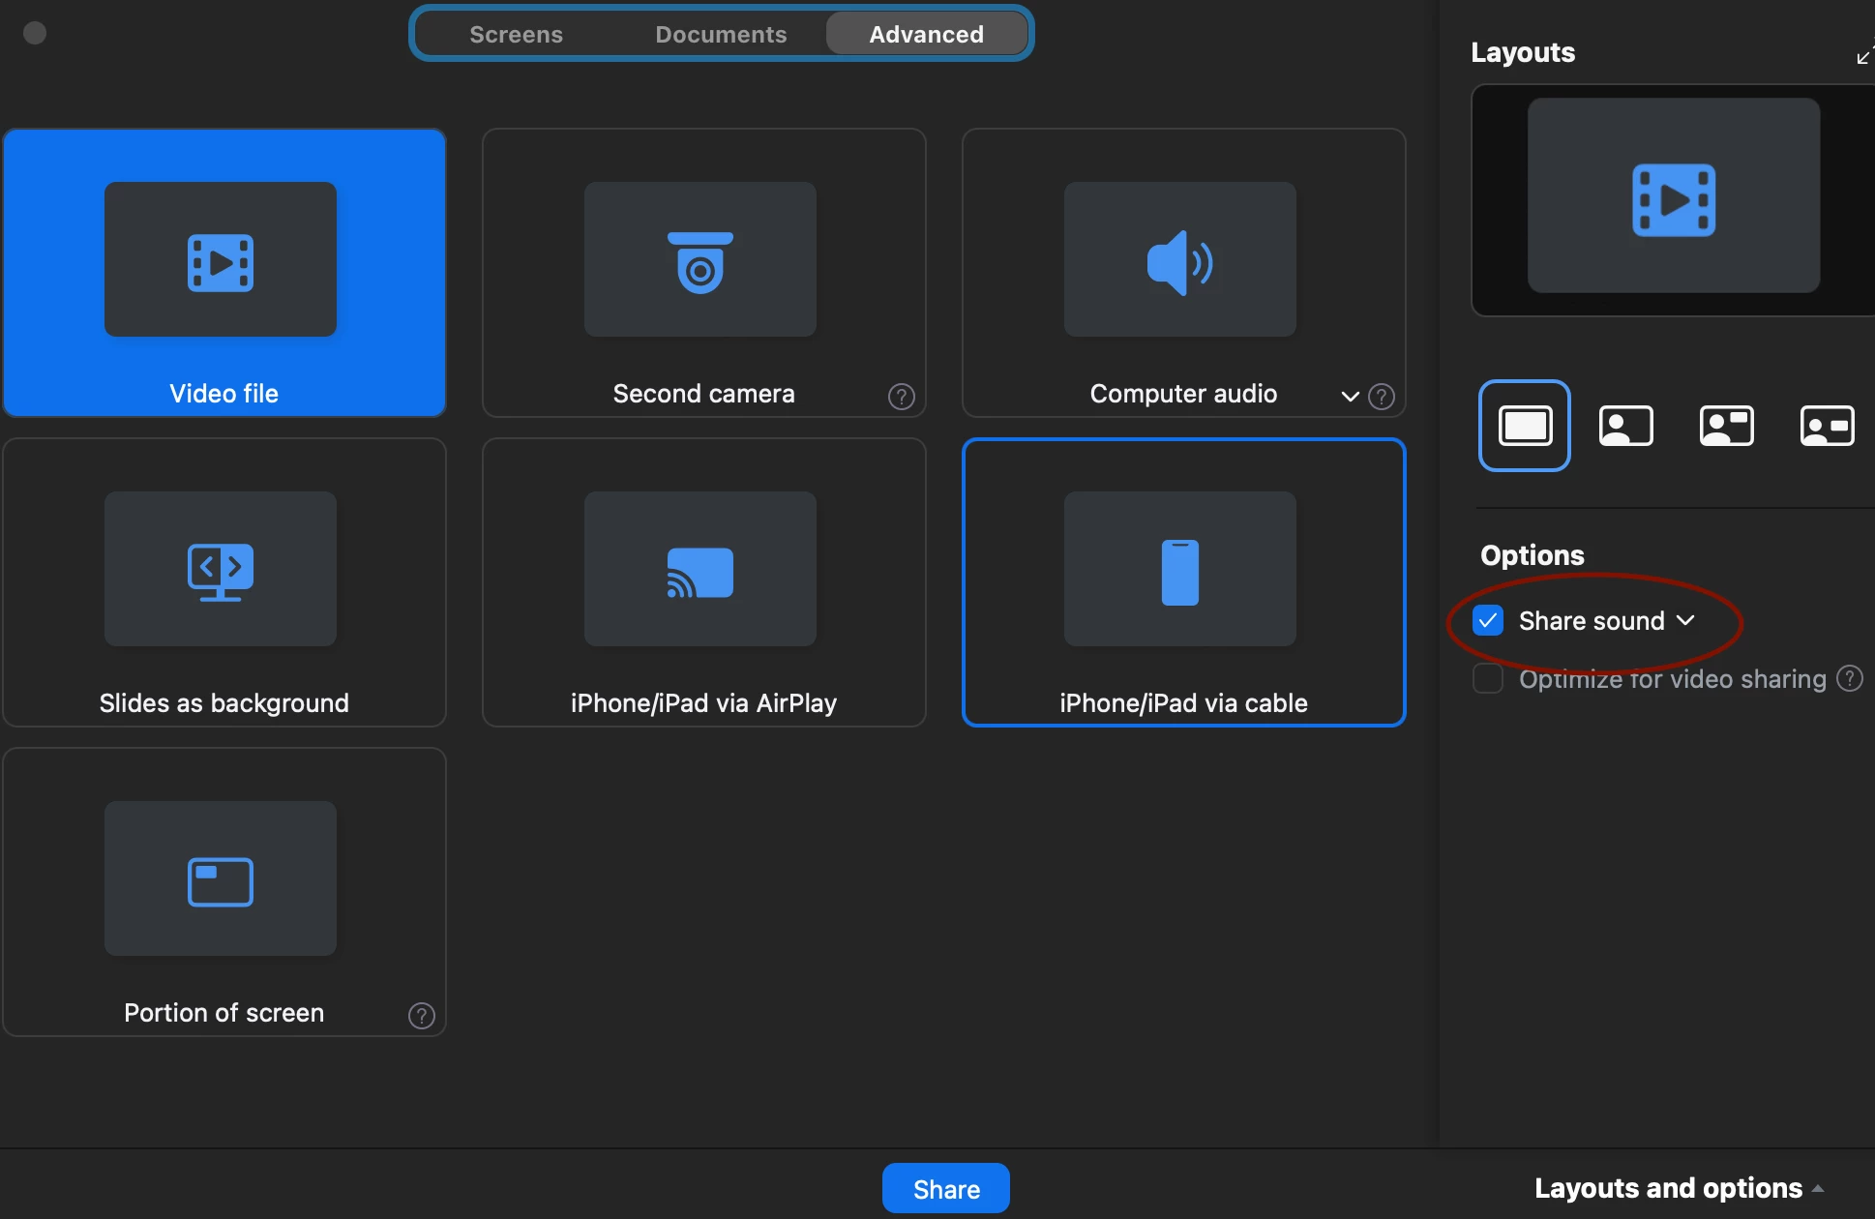The image size is (1875, 1219).
Task: Select the Video file share option
Action: click(223, 272)
